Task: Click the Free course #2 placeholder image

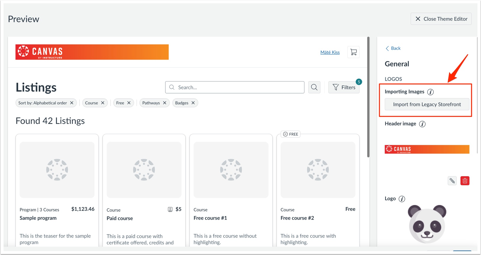Action: (318, 170)
